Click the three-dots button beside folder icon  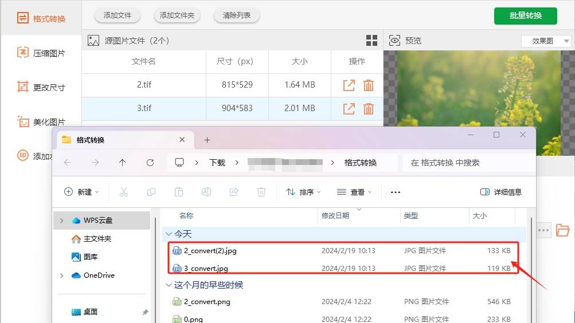(x=543, y=230)
